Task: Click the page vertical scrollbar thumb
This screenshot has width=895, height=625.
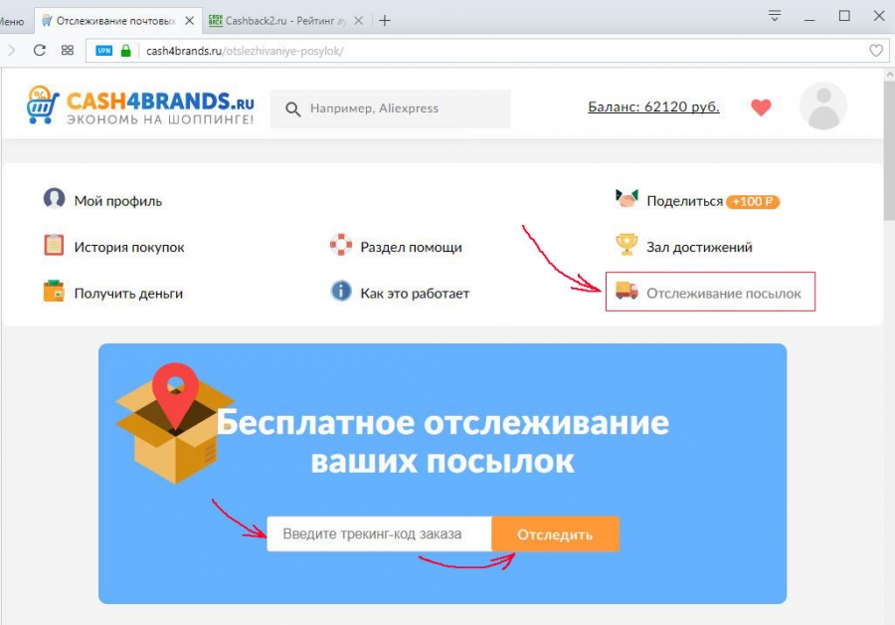Action: 889,150
